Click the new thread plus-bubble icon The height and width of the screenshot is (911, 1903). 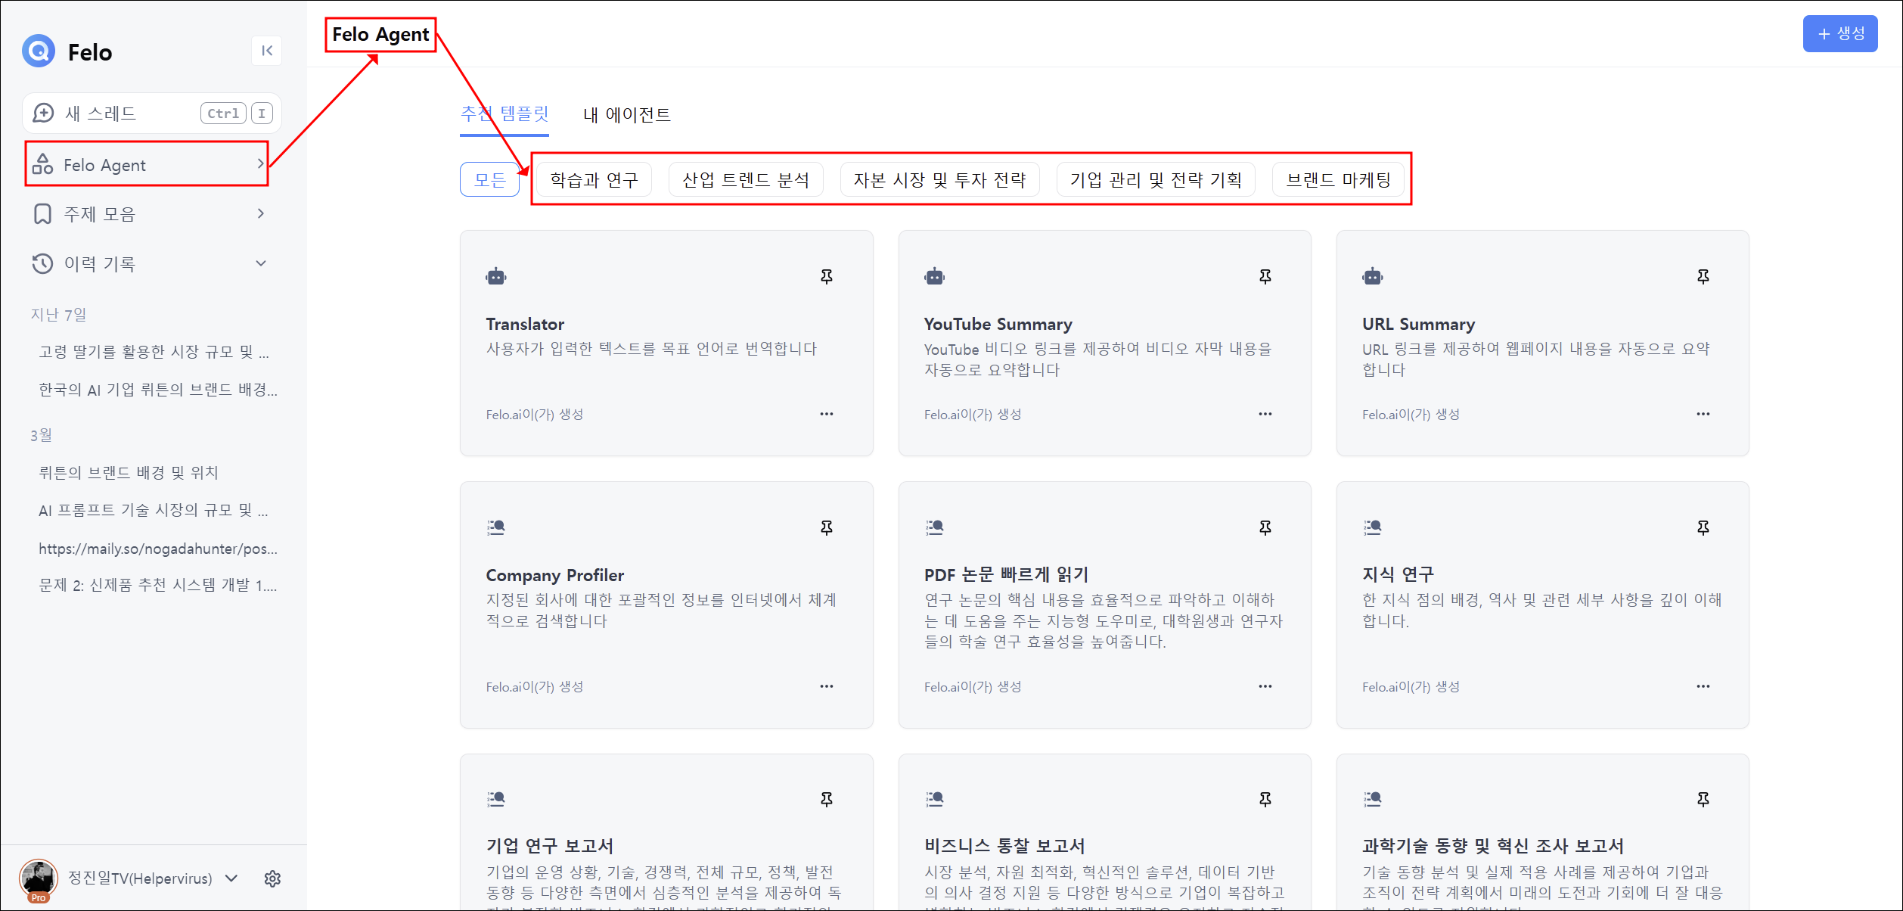43,113
